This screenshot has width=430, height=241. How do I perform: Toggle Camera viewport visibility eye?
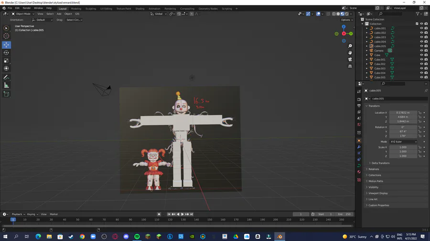pos(421,50)
